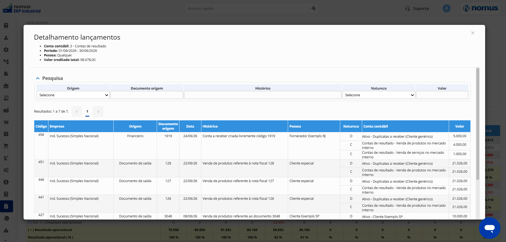Viewport: 506px width, 242px height.
Task: Click 'Fornecedor Exemplo RJ' person cell
Action: point(308,136)
